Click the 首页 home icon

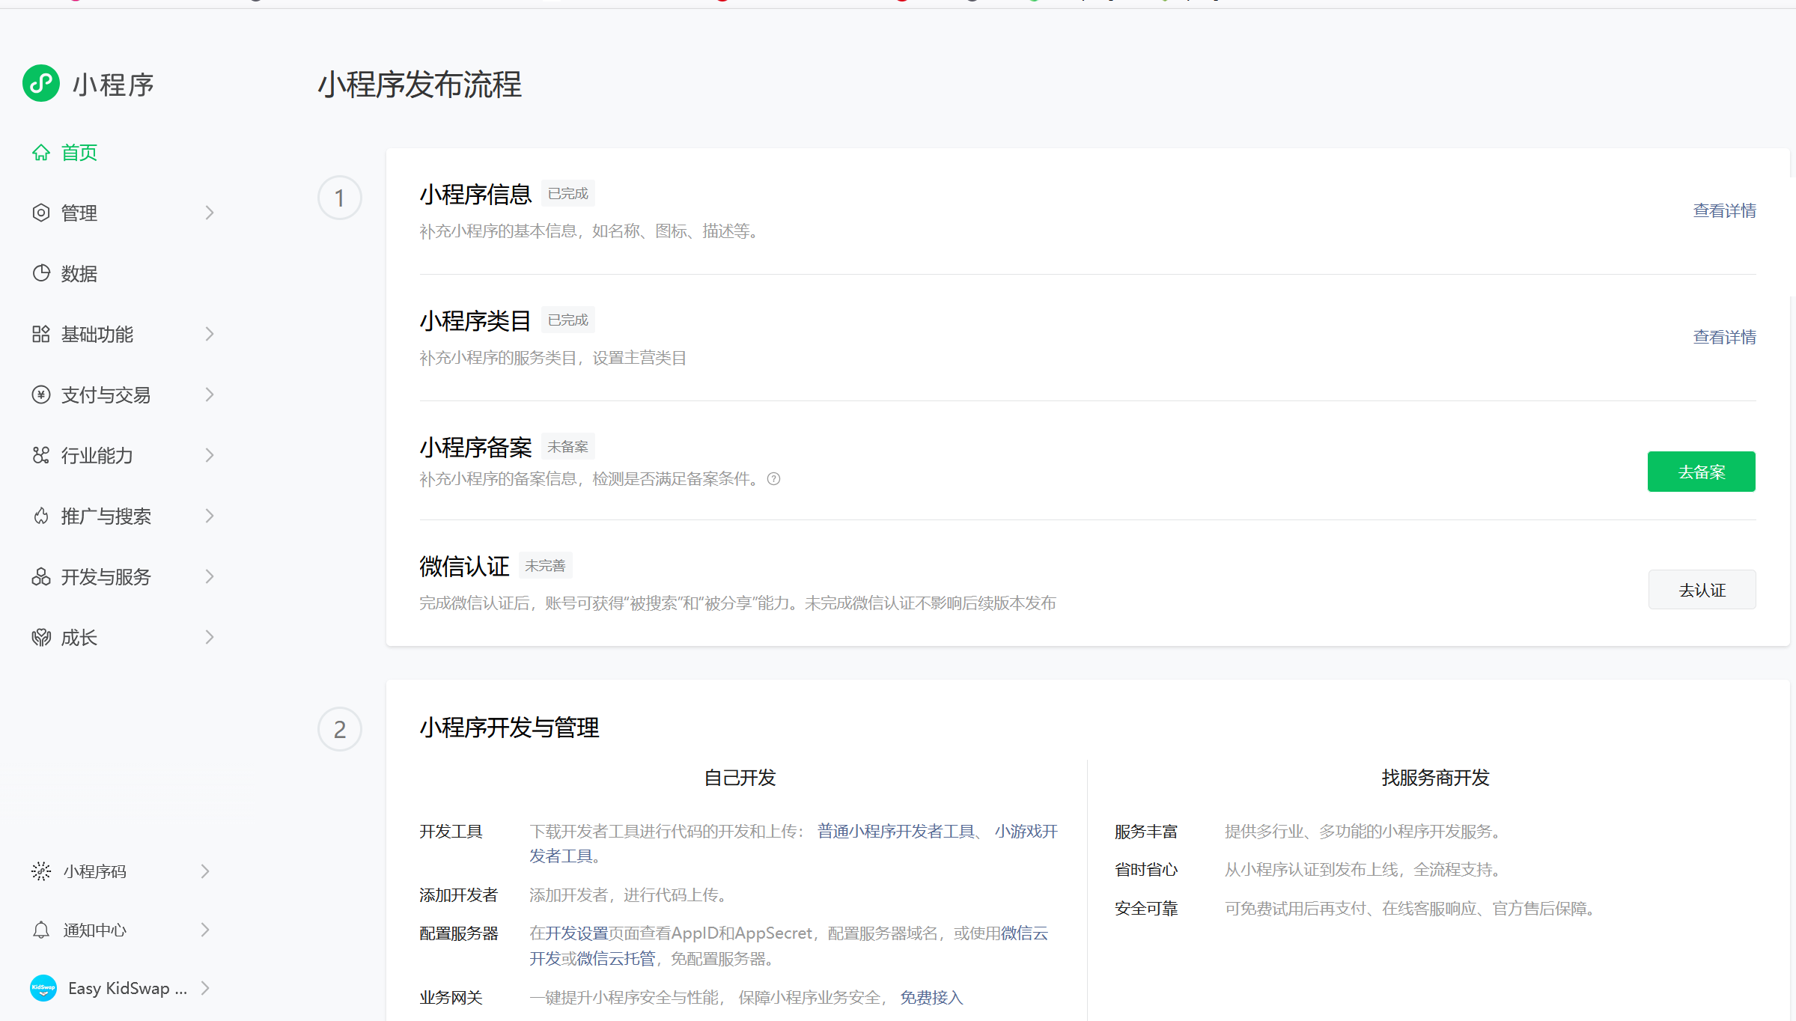point(41,153)
